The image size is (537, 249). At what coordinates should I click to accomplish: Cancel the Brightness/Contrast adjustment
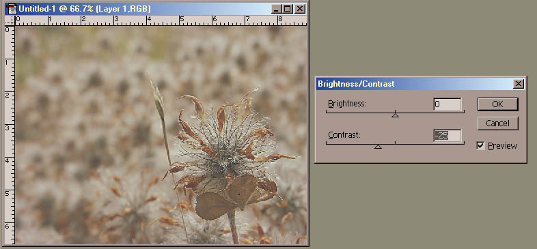497,123
